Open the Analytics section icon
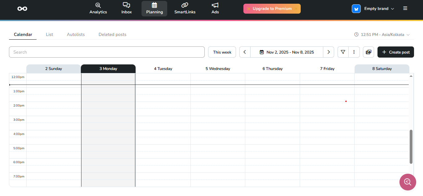 tap(98, 5)
